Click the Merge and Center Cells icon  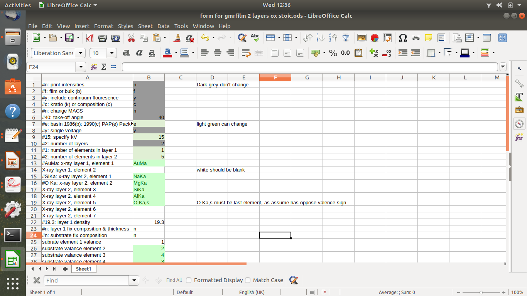tap(258, 53)
